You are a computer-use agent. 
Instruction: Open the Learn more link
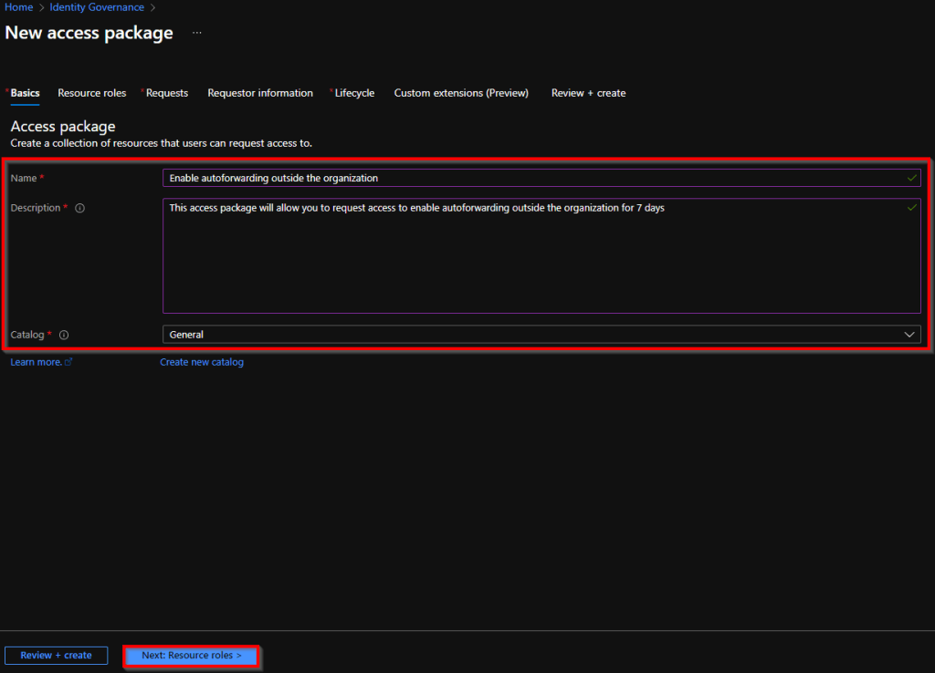[x=37, y=362]
